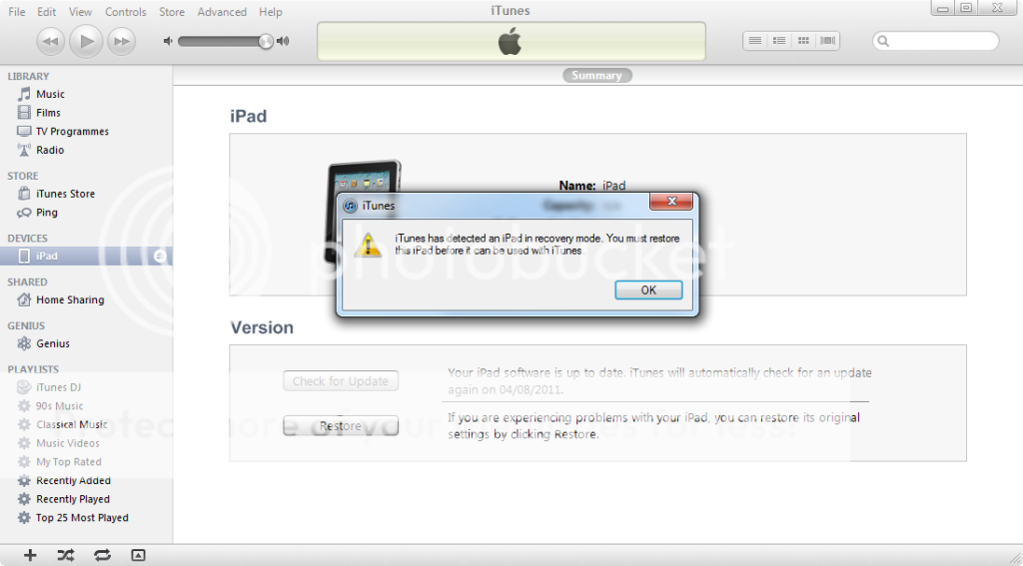Click the Restore button
The image size is (1023, 566).
point(341,426)
